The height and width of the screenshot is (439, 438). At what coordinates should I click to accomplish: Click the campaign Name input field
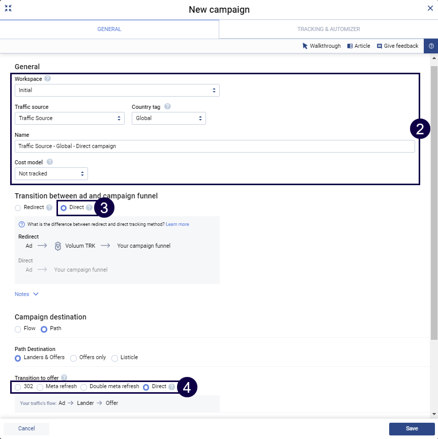click(215, 146)
